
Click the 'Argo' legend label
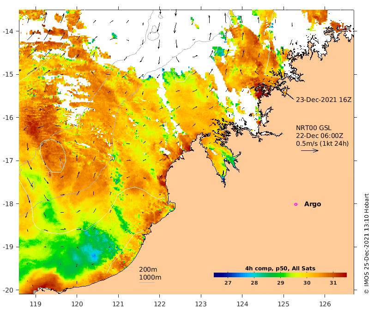tap(313, 204)
